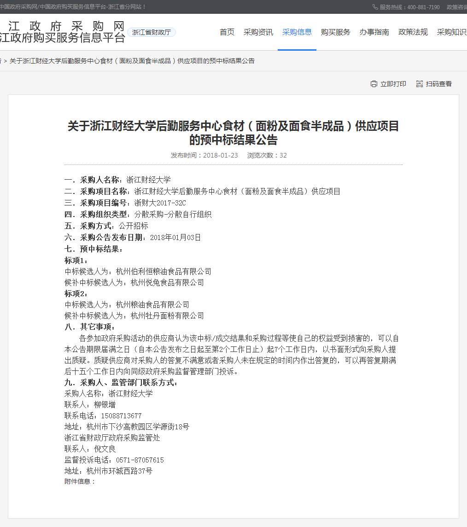Click the phone icon next to 服务热线
This screenshot has height=527, width=467.
point(375,7)
